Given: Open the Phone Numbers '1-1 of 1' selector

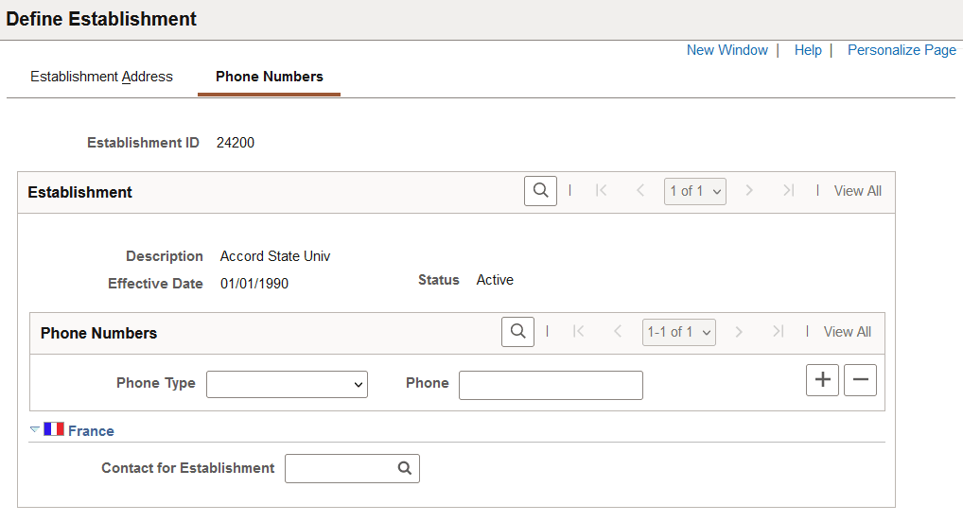Looking at the screenshot, I should (678, 332).
